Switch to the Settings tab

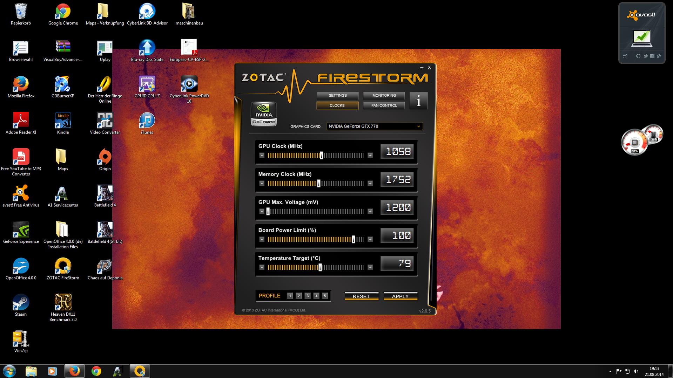pos(337,96)
